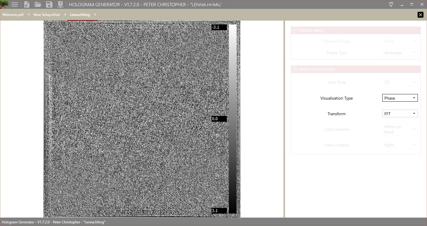Screen dimensions: 427x226
Task: Collapse the Masked Image section
Action: coord(295,30)
